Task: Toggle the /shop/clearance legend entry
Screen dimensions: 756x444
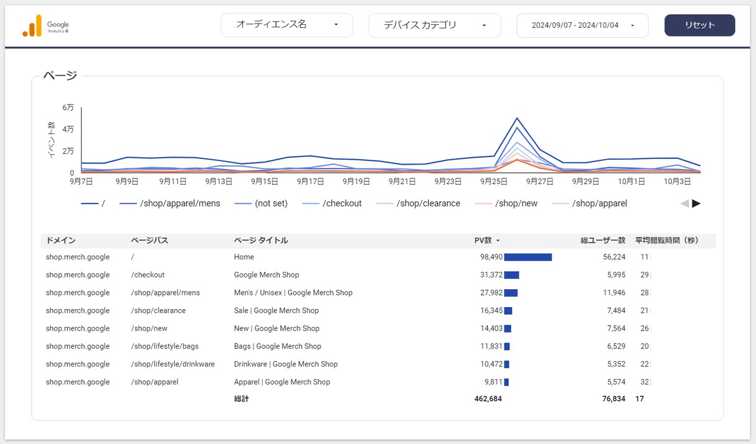Action: pyautogui.click(x=418, y=203)
